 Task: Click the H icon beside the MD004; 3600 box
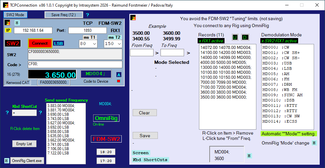tap(249, 156)
